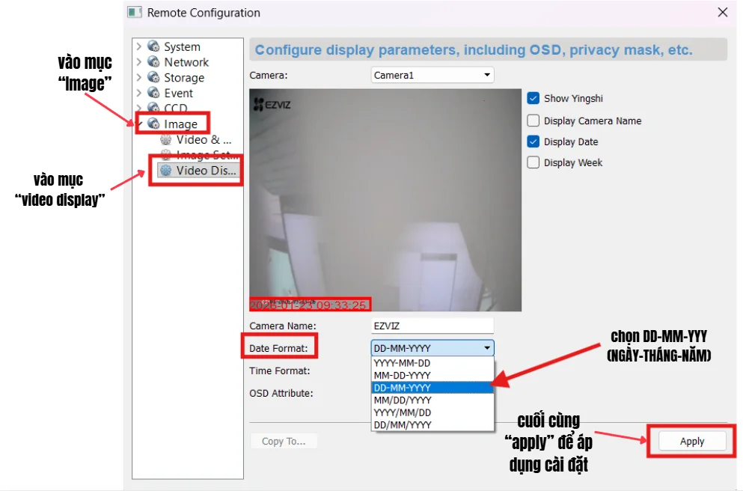Screen dimensions: 743x491
Task: Click the Video Display gear icon
Action: (166, 170)
